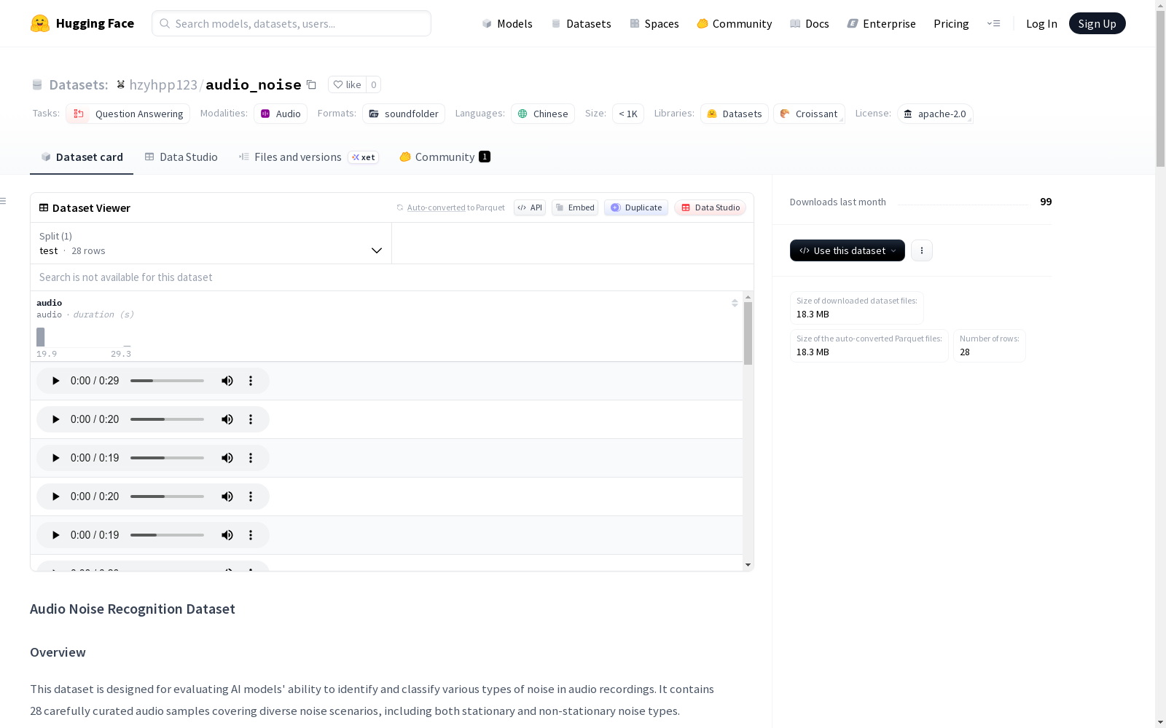
Task: Click the Audio modality tag
Action: pos(281,114)
